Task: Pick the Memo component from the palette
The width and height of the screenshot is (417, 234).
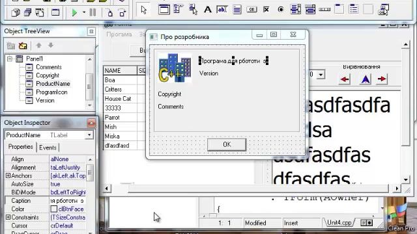Action: [x=237, y=10]
